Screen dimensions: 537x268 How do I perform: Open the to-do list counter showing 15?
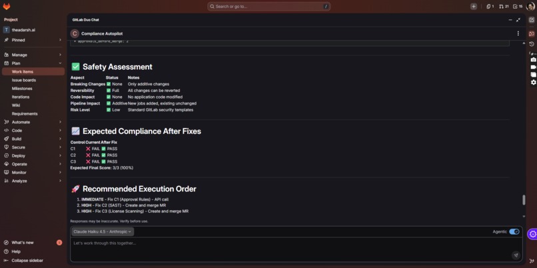pos(518,6)
